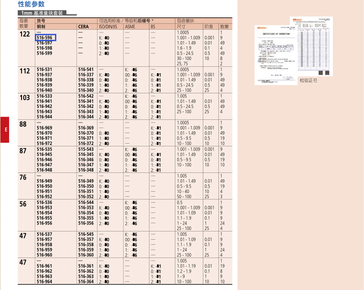Click the 包含量块 column header

coord(185,21)
